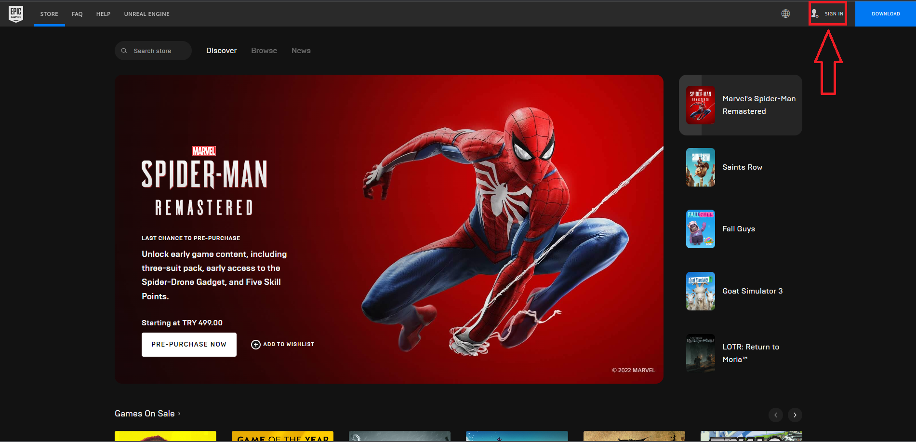Switch to the Discover tab
Image resolution: width=916 pixels, height=442 pixels.
[221, 51]
